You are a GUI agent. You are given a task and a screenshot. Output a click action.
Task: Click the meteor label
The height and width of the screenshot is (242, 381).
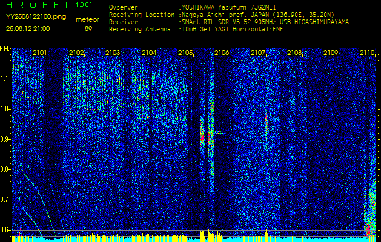tap(87, 20)
